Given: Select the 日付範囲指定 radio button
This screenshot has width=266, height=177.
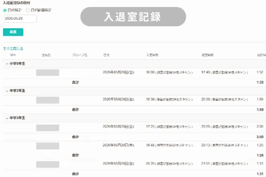Looking at the screenshot, I should point(28,10).
